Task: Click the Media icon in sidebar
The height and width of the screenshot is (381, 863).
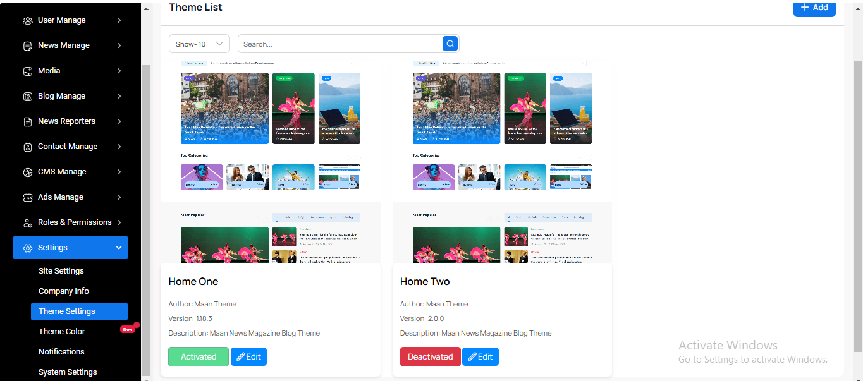Action: coord(27,71)
